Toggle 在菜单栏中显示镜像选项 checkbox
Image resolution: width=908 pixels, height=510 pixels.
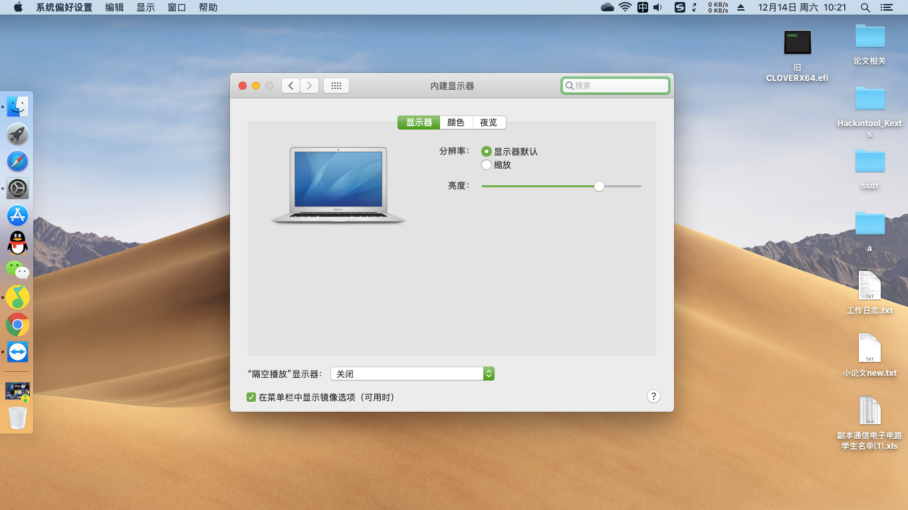tap(251, 397)
